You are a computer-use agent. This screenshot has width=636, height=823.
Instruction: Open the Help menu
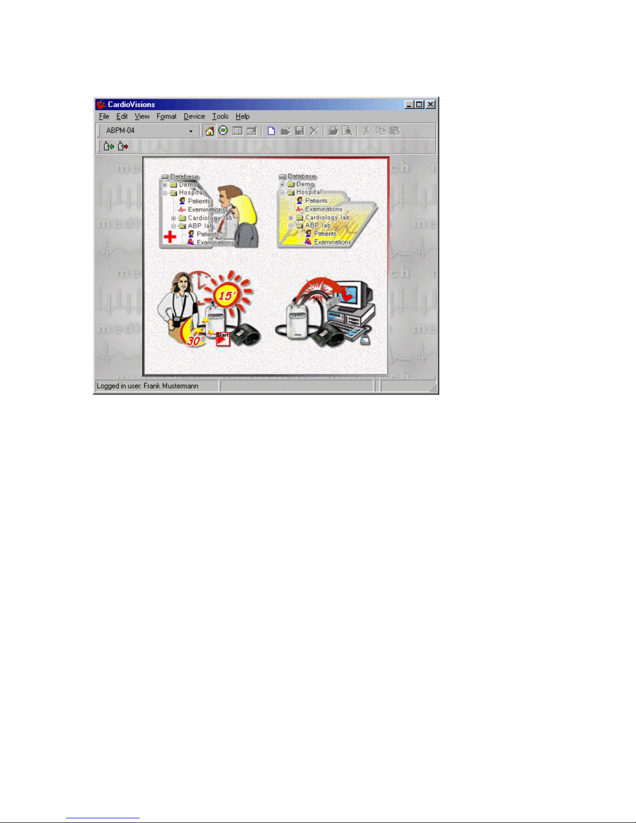[242, 116]
